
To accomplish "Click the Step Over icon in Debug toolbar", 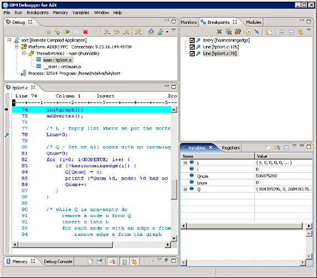I will [116, 32].
